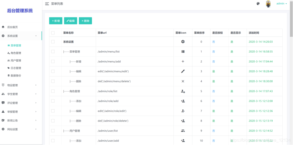Select the checkbox in the edit('/admin/role/edit') row

53,111
